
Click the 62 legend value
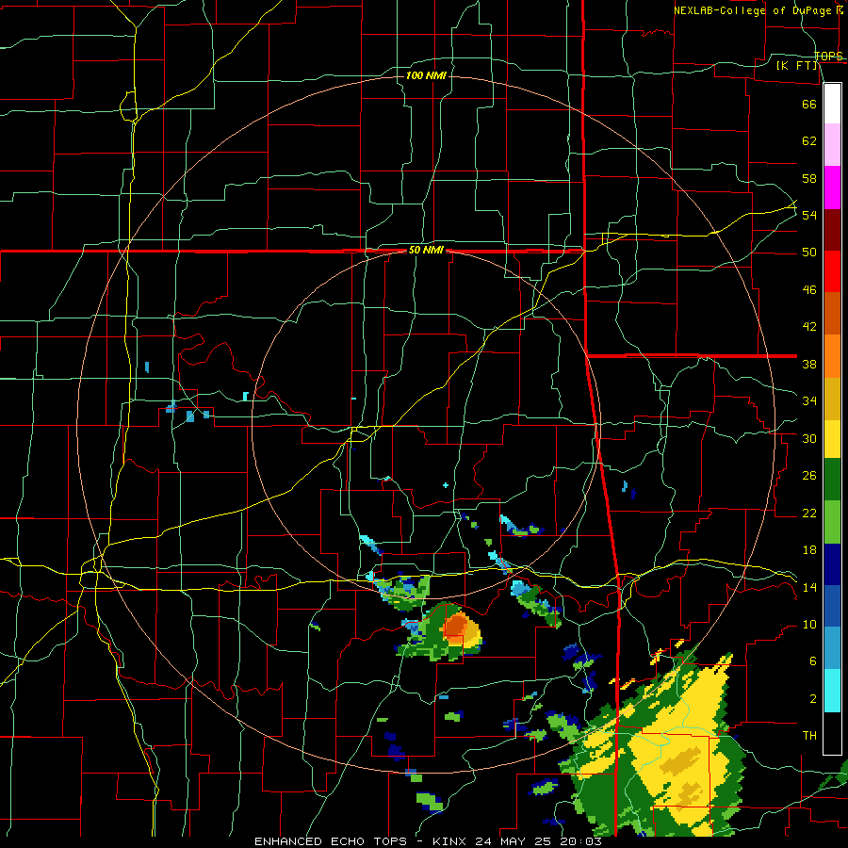point(809,141)
